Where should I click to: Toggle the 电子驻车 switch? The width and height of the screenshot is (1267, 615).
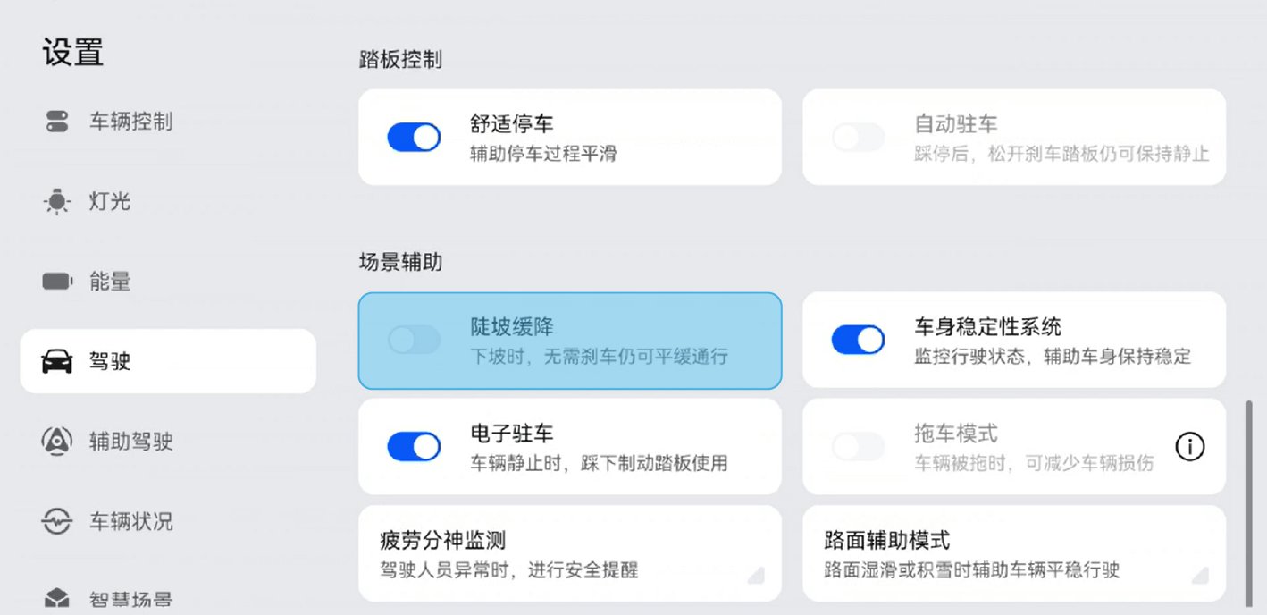click(414, 446)
